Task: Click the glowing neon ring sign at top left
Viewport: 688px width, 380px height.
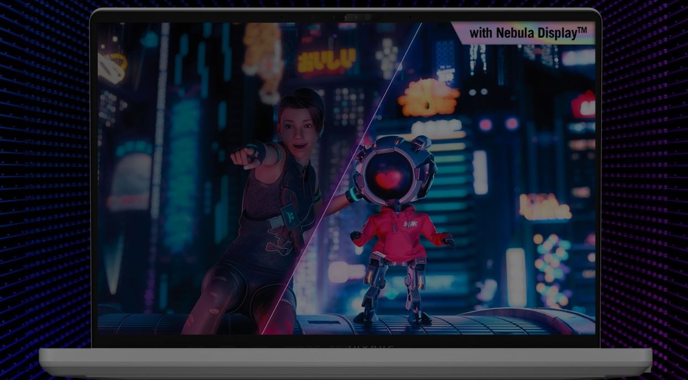Action: 112,67
